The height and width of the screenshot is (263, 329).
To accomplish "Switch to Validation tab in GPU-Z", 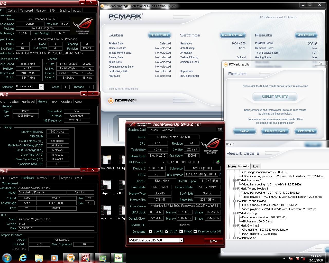I will [x=167, y=130].
